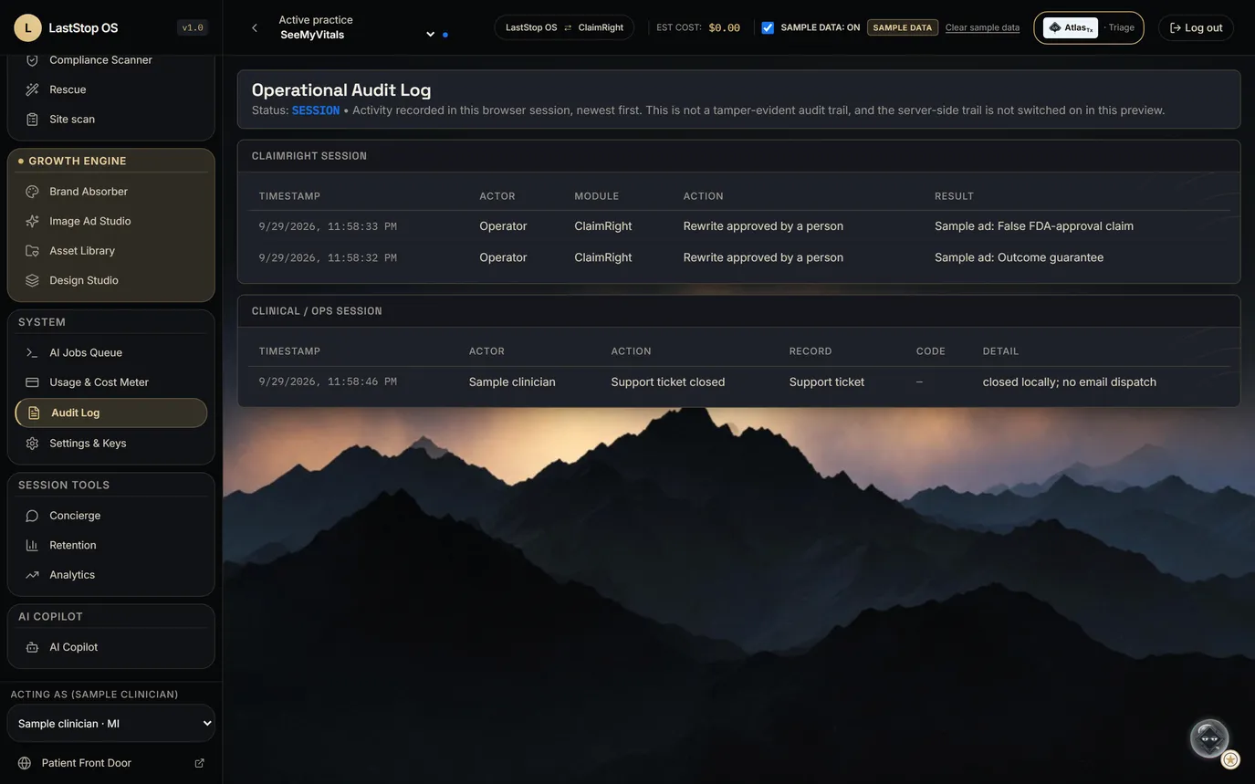Click the Rescue wand icon
This screenshot has height=784, width=1255.
32,89
